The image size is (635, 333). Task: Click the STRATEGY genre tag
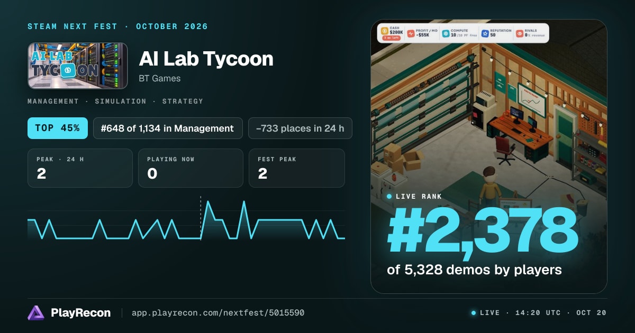click(183, 101)
